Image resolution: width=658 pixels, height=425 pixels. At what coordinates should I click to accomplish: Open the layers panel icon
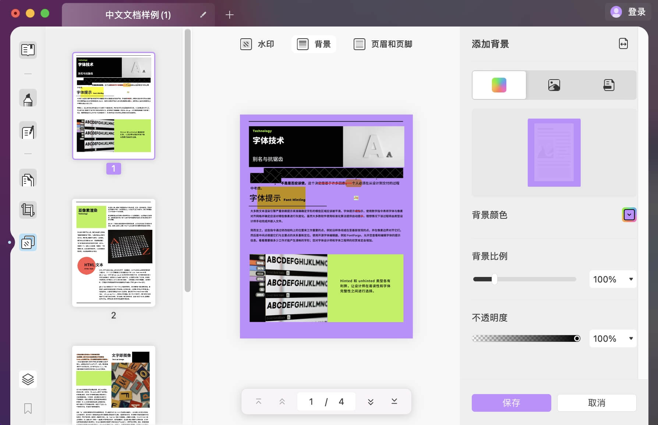pyautogui.click(x=28, y=379)
